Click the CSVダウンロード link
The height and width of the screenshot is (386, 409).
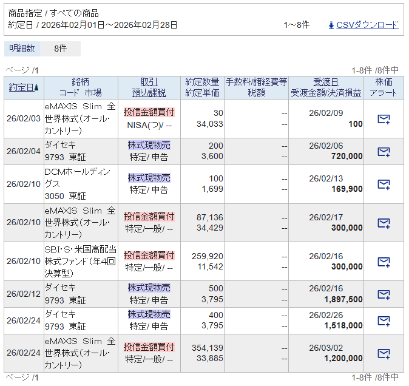point(367,25)
